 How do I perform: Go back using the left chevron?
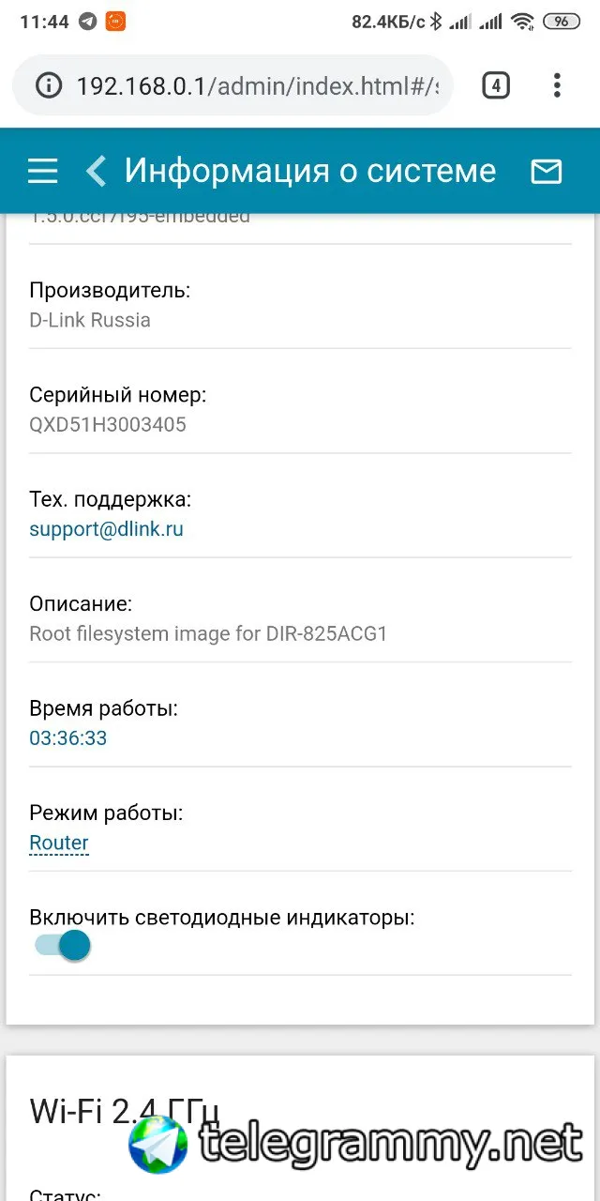(x=96, y=171)
